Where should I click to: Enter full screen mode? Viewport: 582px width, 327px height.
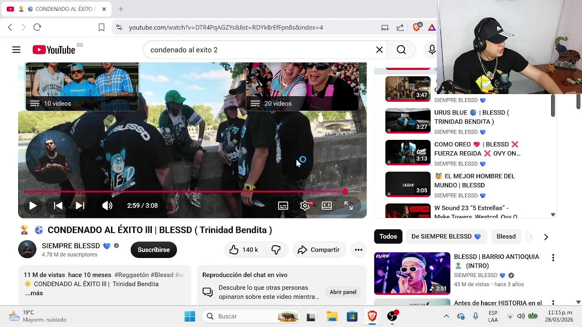(349, 206)
